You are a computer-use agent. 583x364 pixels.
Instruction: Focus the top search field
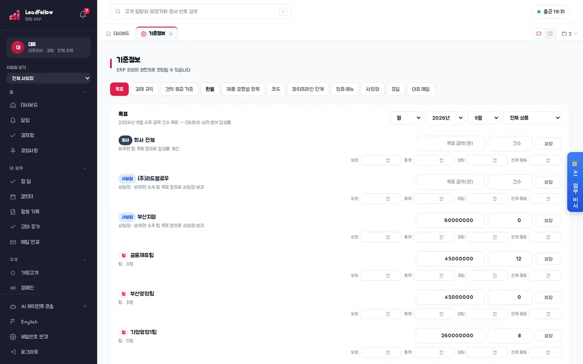(x=201, y=12)
